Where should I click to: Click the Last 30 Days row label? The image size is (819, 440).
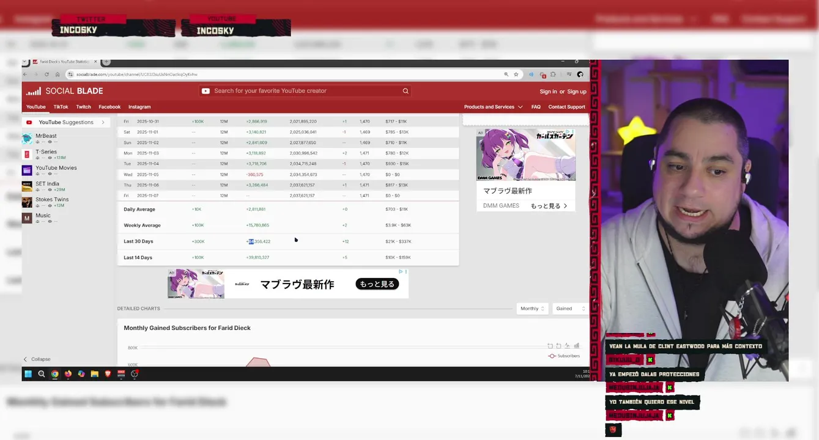(138, 241)
